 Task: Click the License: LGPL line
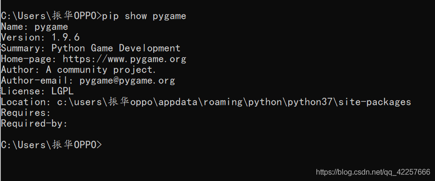pos(37,91)
